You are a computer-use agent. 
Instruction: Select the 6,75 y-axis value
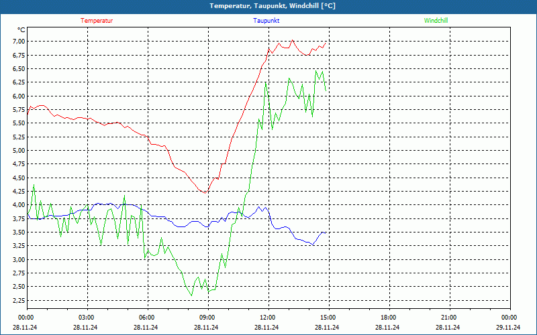(x=19, y=55)
